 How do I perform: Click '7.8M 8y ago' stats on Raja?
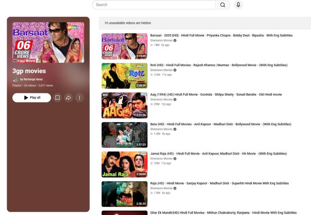coord(160,193)
